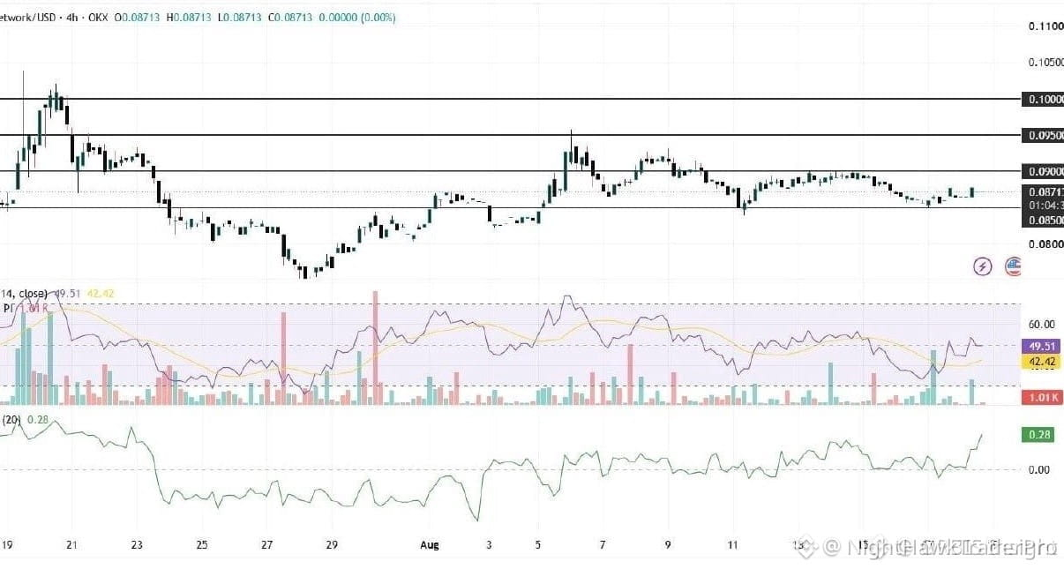Click the 0.1050 price axis label
Viewport: 1064px width, 569px height.
click(x=1045, y=63)
